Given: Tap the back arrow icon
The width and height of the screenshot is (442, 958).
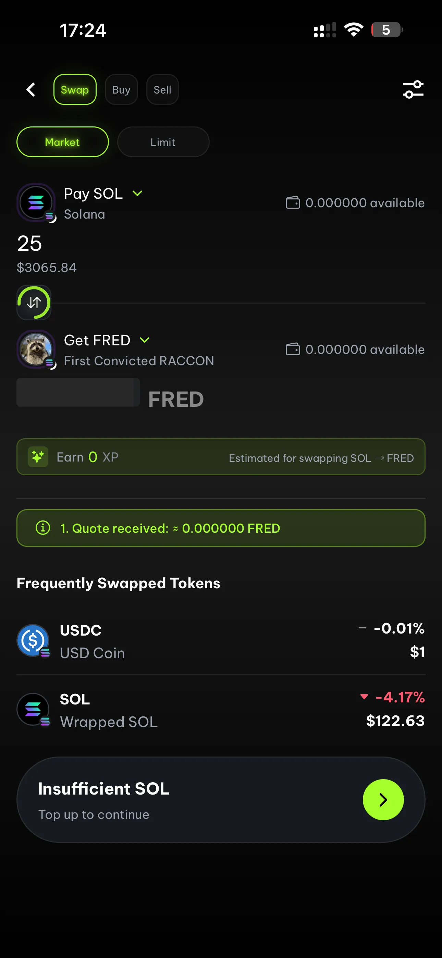Looking at the screenshot, I should click(x=31, y=90).
